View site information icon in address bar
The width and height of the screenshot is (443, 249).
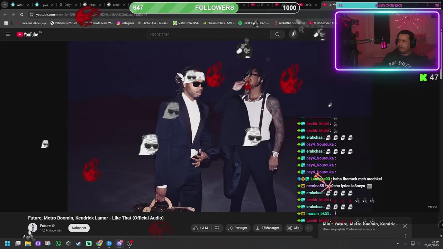pyautogui.click(x=31, y=15)
